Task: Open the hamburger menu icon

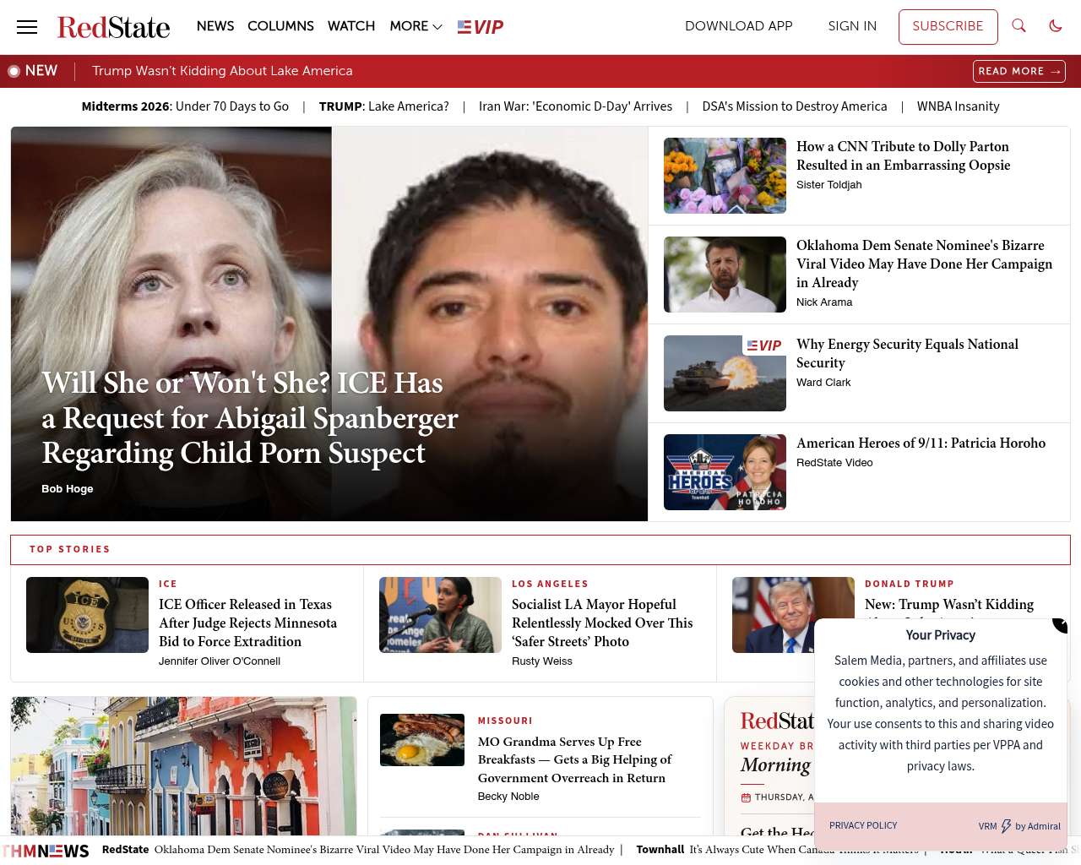Action: (x=27, y=27)
